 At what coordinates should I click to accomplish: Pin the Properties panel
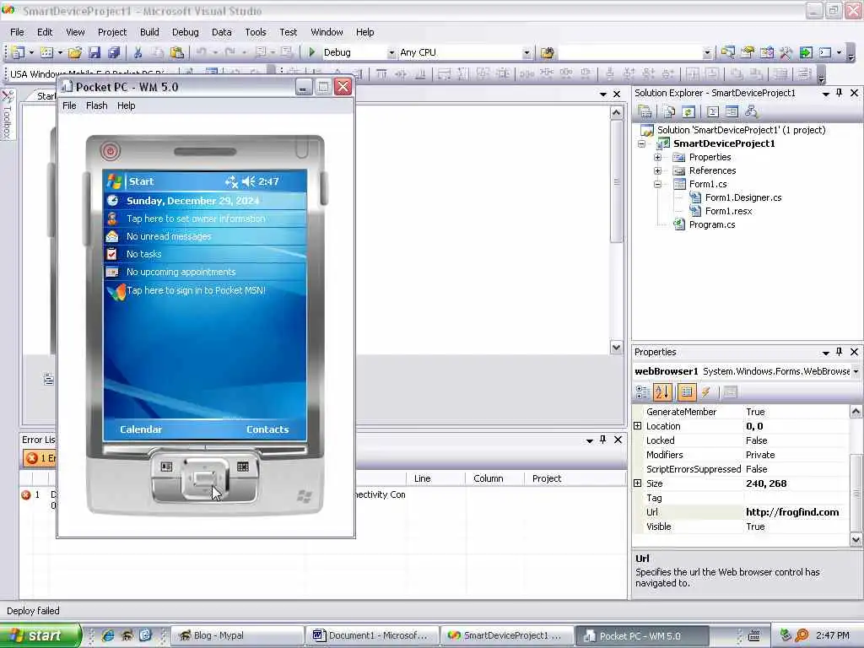(x=840, y=352)
